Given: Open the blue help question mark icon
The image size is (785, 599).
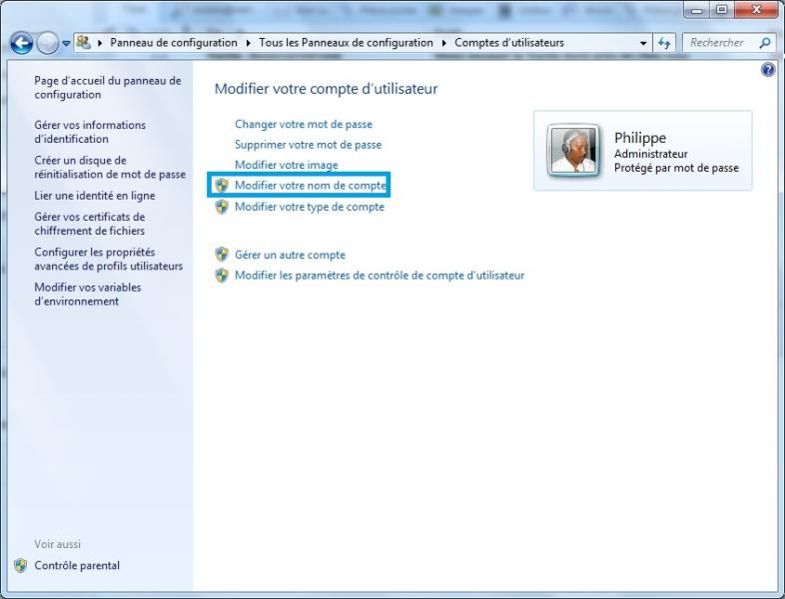Looking at the screenshot, I should coord(768,70).
